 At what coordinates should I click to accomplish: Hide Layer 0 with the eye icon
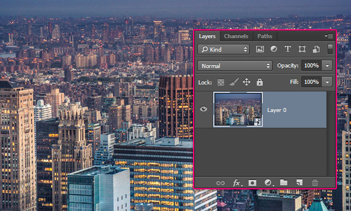coord(204,109)
